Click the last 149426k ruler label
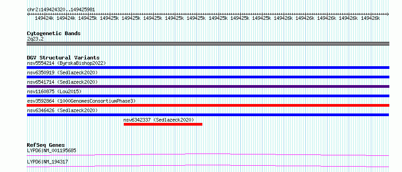 tap(370, 18)
